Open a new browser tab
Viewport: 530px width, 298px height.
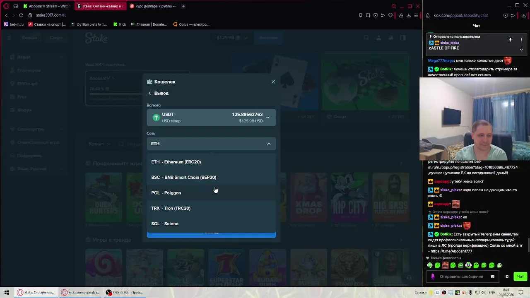point(183,6)
